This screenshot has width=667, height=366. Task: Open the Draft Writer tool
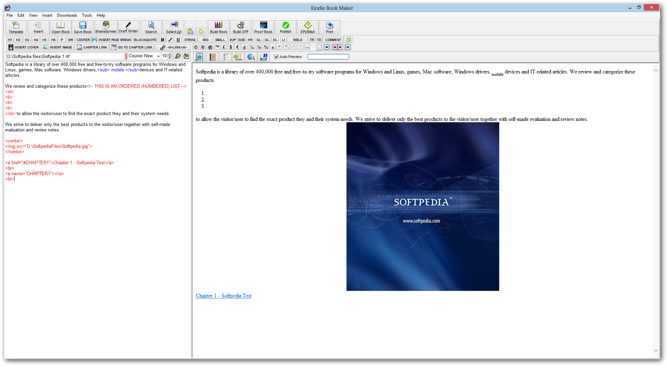pyautogui.click(x=128, y=27)
